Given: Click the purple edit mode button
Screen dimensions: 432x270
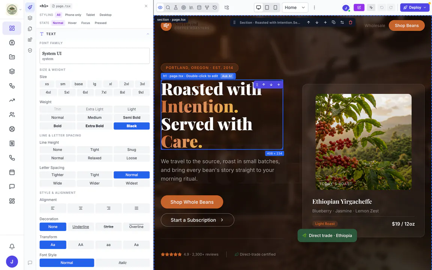Looking at the screenshot, I should pyautogui.click(x=359, y=7).
